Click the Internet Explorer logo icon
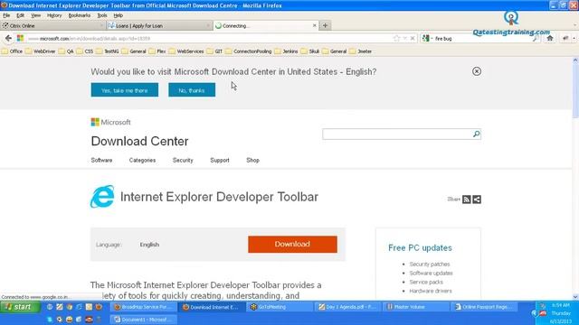Viewport: 579px width, 325px height. click(x=102, y=197)
